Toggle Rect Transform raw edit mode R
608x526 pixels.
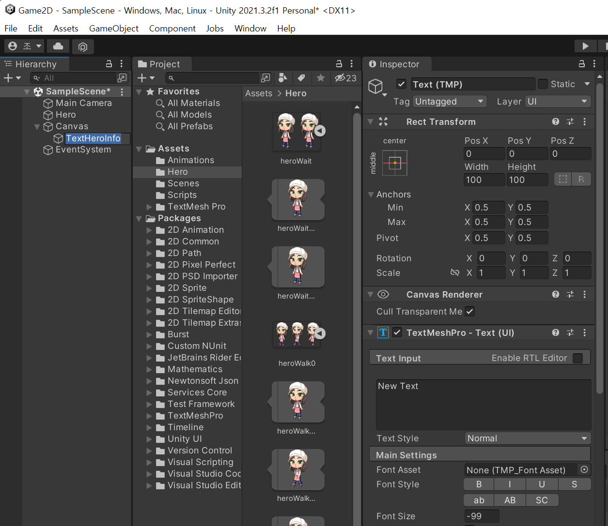pos(581,180)
